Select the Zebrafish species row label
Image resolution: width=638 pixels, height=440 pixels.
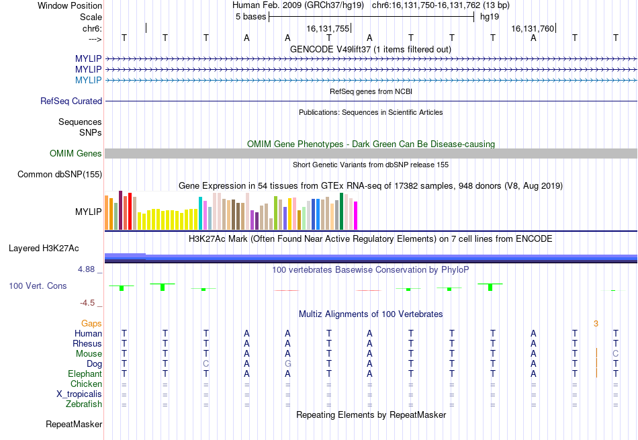click(84, 404)
